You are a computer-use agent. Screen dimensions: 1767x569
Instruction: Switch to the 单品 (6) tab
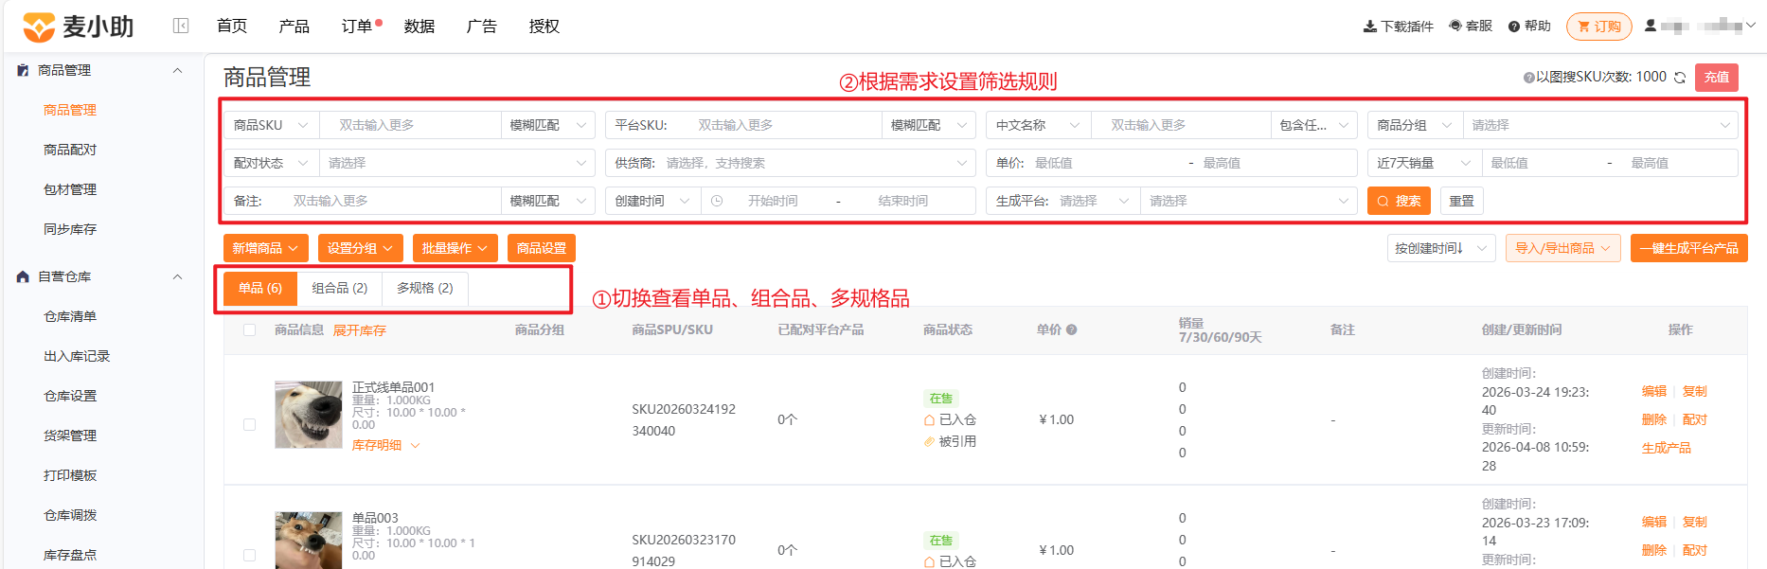click(x=260, y=288)
